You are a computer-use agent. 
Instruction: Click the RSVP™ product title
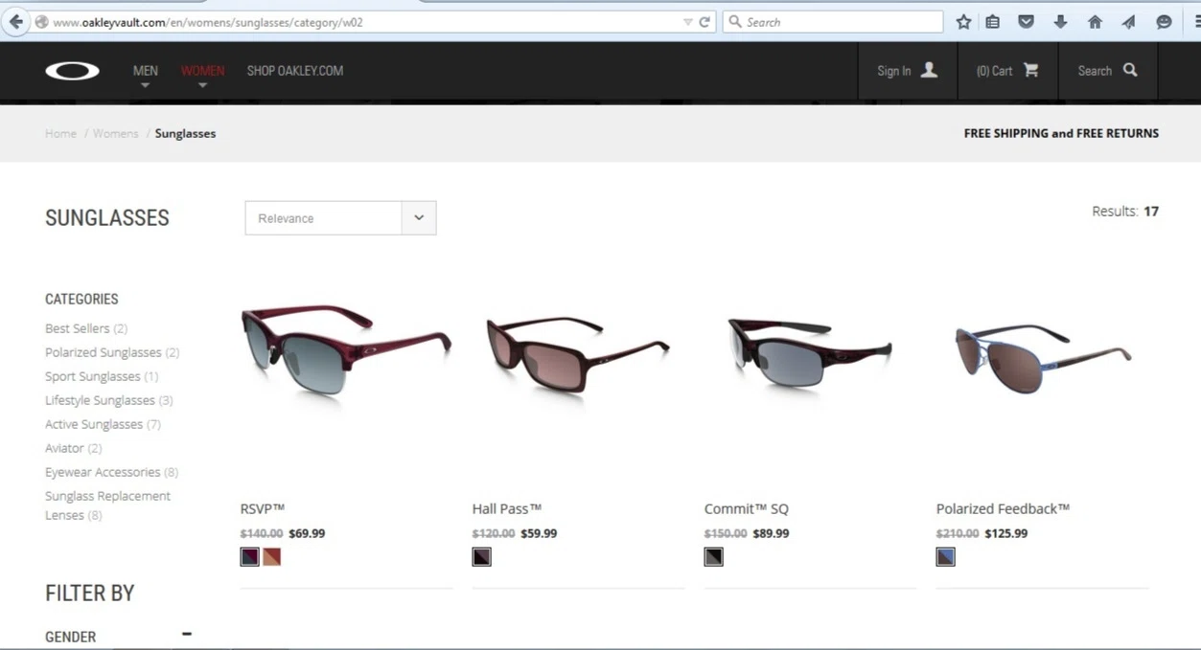pyautogui.click(x=263, y=508)
